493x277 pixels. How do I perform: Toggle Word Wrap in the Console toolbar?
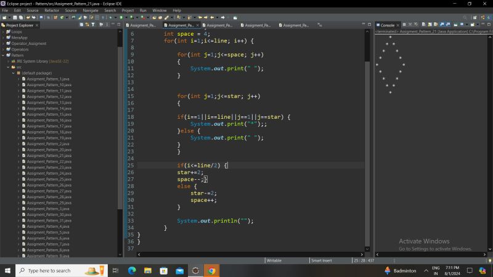pyautogui.click(x=436, y=25)
